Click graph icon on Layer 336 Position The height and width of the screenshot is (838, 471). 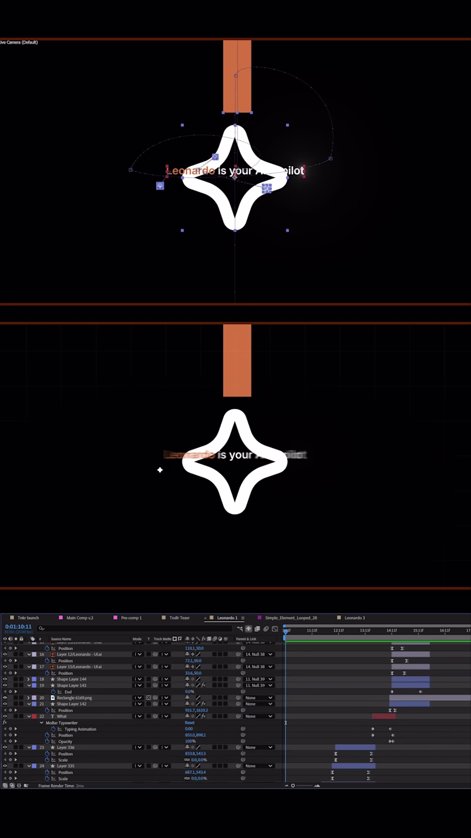(54, 754)
